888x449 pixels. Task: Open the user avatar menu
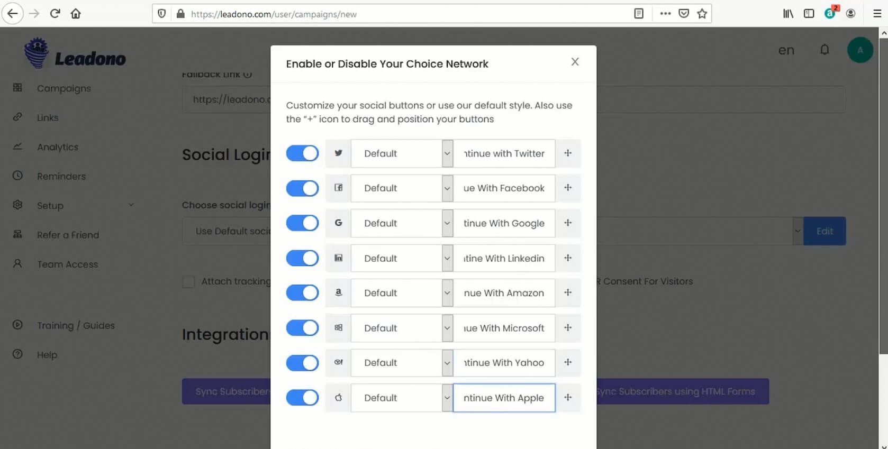click(x=860, y=50)
